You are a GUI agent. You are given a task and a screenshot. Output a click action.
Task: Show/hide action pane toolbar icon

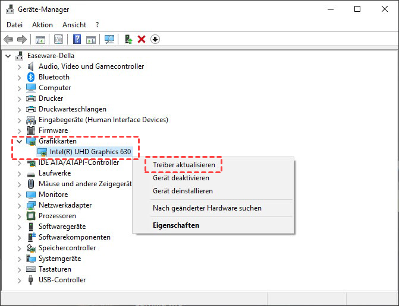coord(91,39)
